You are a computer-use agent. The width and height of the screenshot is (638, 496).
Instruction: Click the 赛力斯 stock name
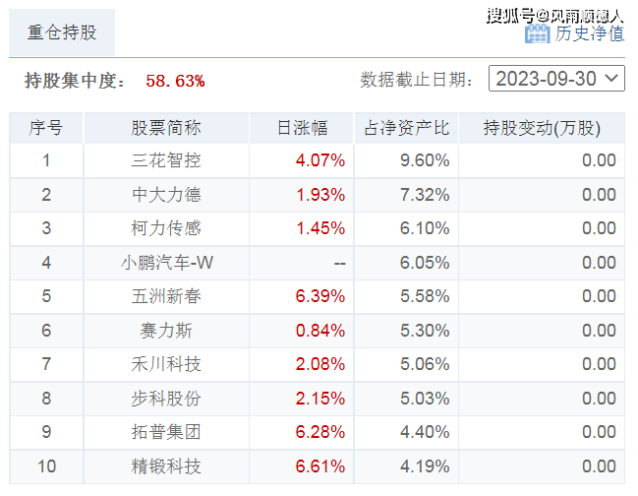pyautogui.click(x=166, y=331)
